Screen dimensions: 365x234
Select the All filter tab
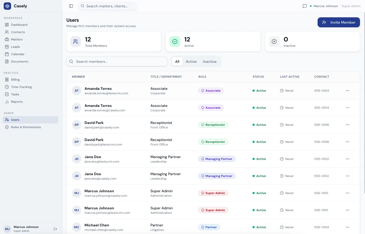[177, 61]
